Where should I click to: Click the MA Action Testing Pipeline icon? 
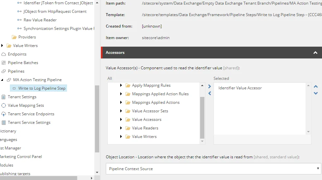[9, 80]
